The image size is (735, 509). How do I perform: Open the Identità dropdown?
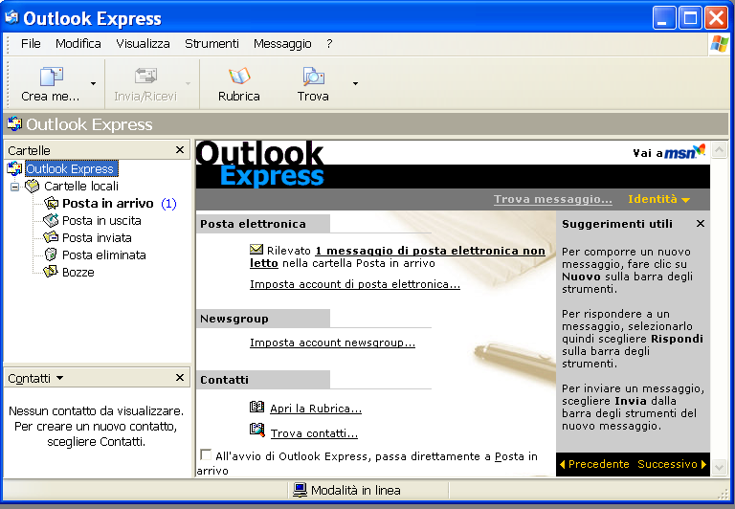point(658,199)
